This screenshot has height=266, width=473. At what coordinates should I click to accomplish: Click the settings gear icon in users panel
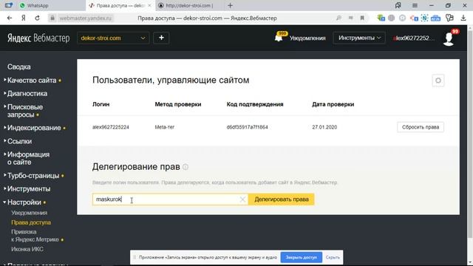click(438, 81)
